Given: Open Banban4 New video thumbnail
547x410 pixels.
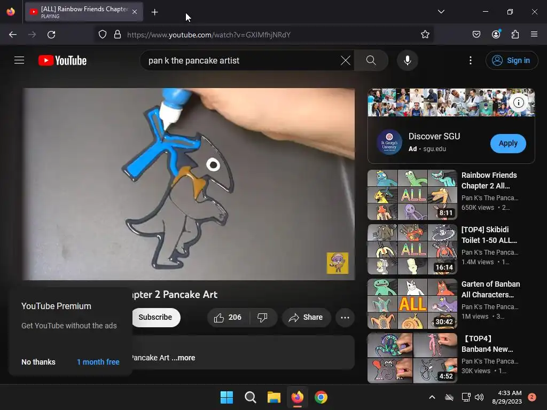Looking at the screenshot, I should coord(412,358).
